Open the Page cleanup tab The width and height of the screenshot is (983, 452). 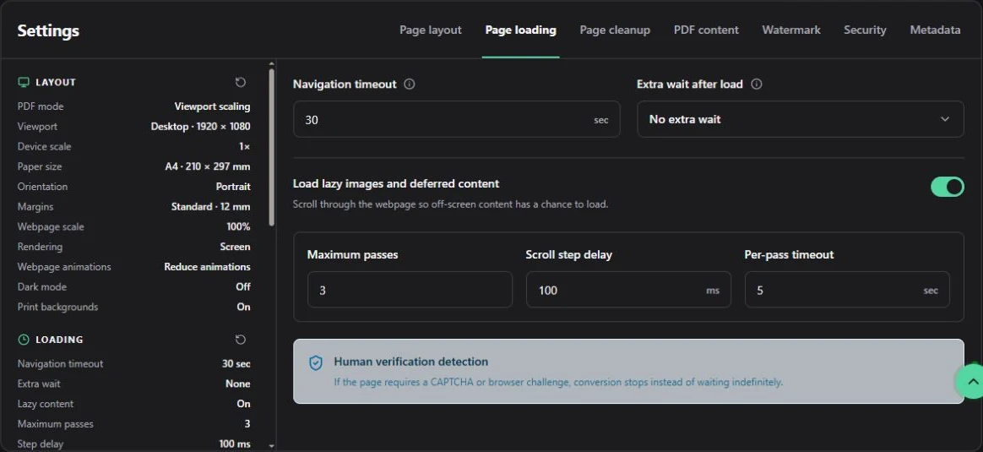click(615, 30)
